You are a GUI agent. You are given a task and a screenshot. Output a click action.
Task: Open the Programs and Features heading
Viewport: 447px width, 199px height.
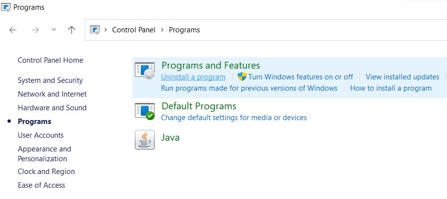point(211,66)
